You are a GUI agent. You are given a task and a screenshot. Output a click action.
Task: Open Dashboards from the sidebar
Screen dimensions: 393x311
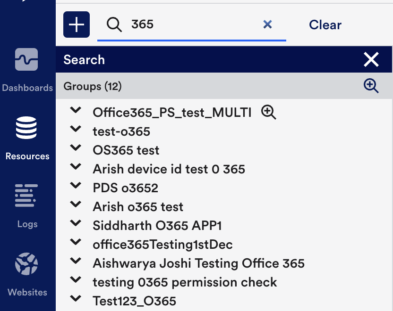point(27,70)
